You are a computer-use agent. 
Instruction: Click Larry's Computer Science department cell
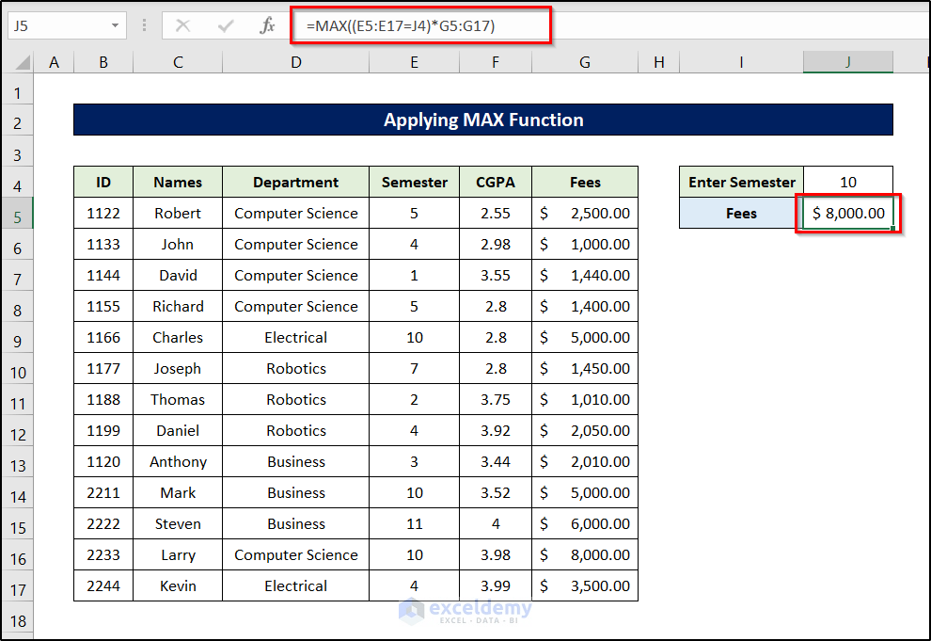coord(295,554)
